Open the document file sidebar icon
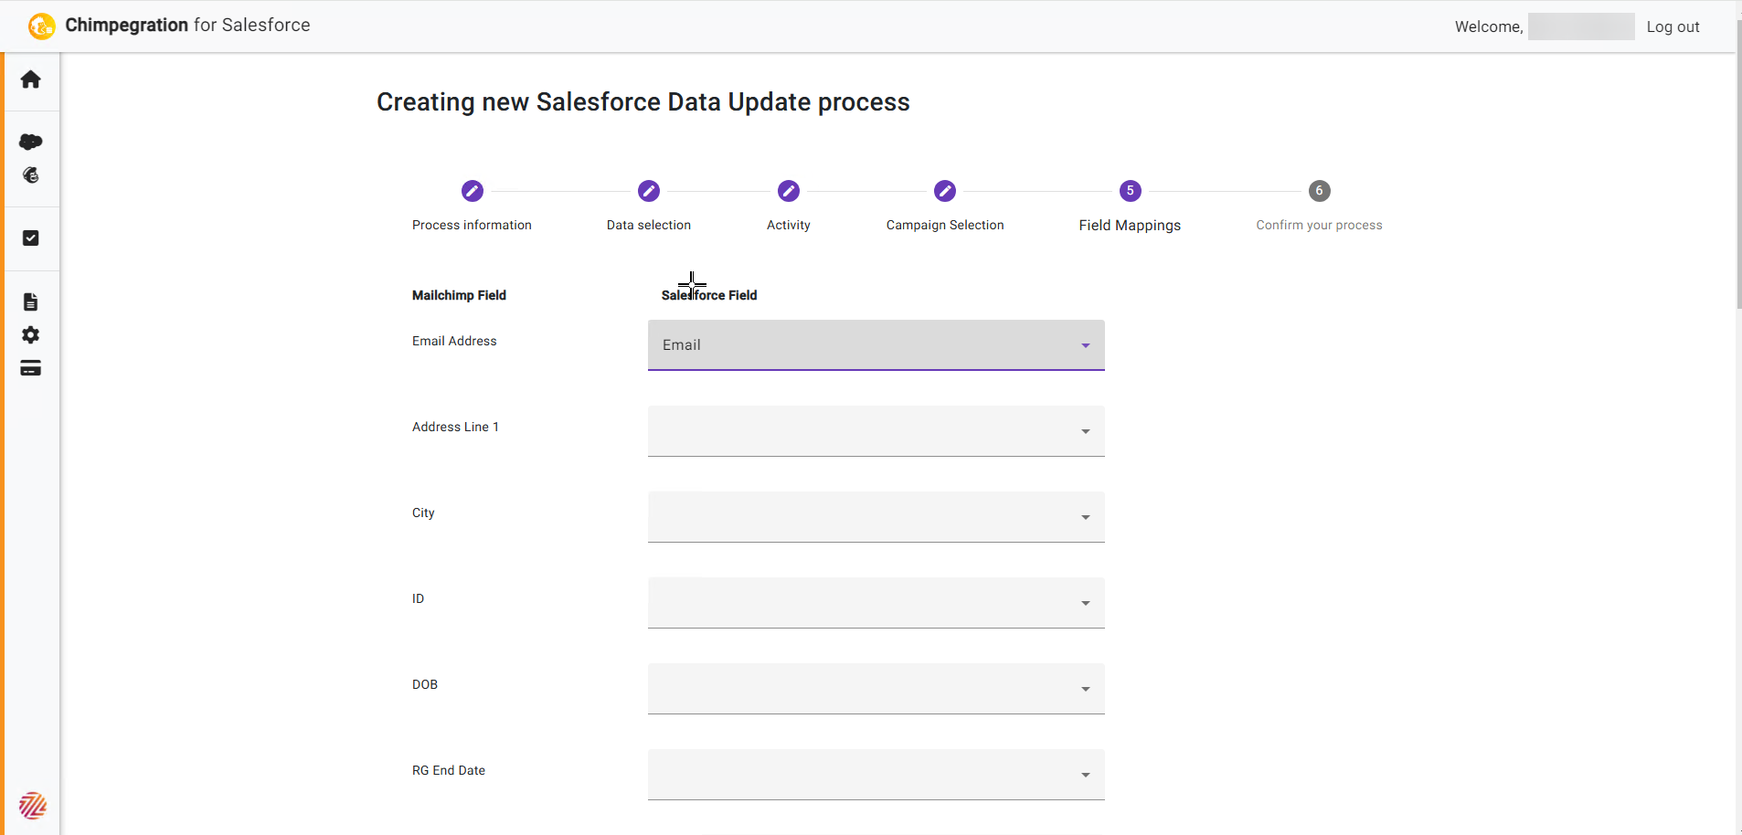 (30, 302)
